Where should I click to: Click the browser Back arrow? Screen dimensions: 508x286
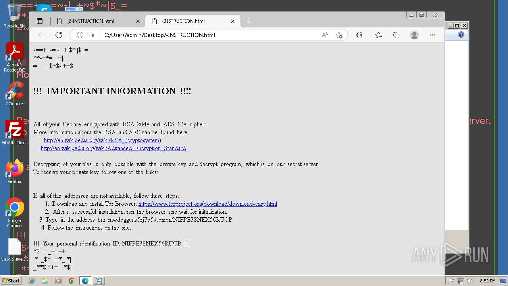[x=41, y=35]
